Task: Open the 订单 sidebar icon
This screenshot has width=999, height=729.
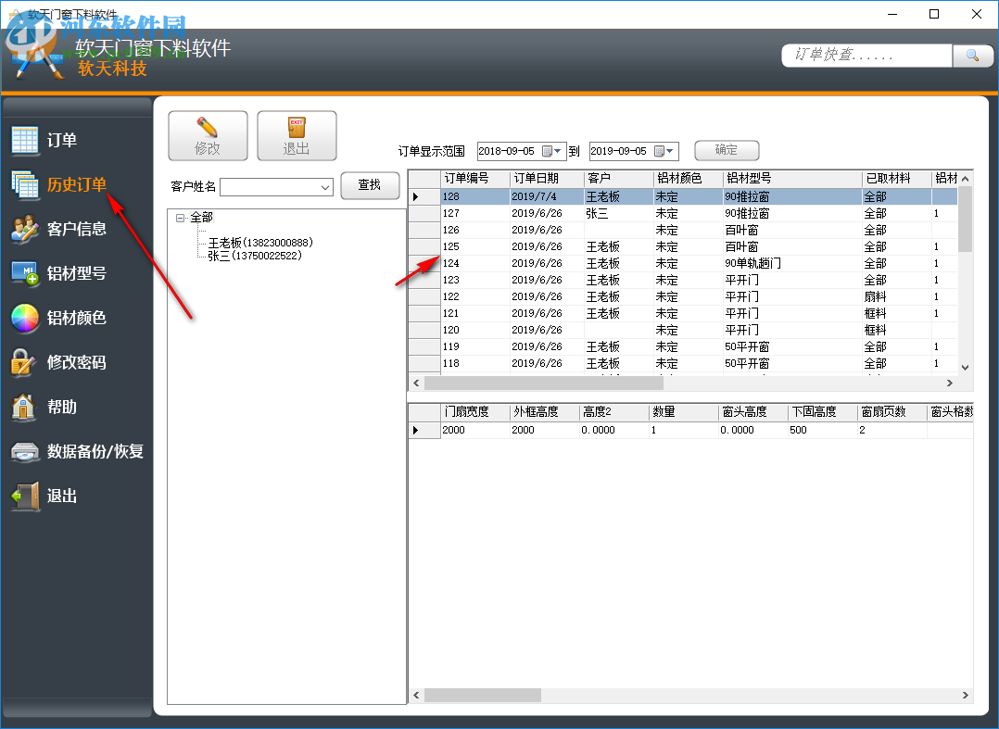Action: coord(25,140)
